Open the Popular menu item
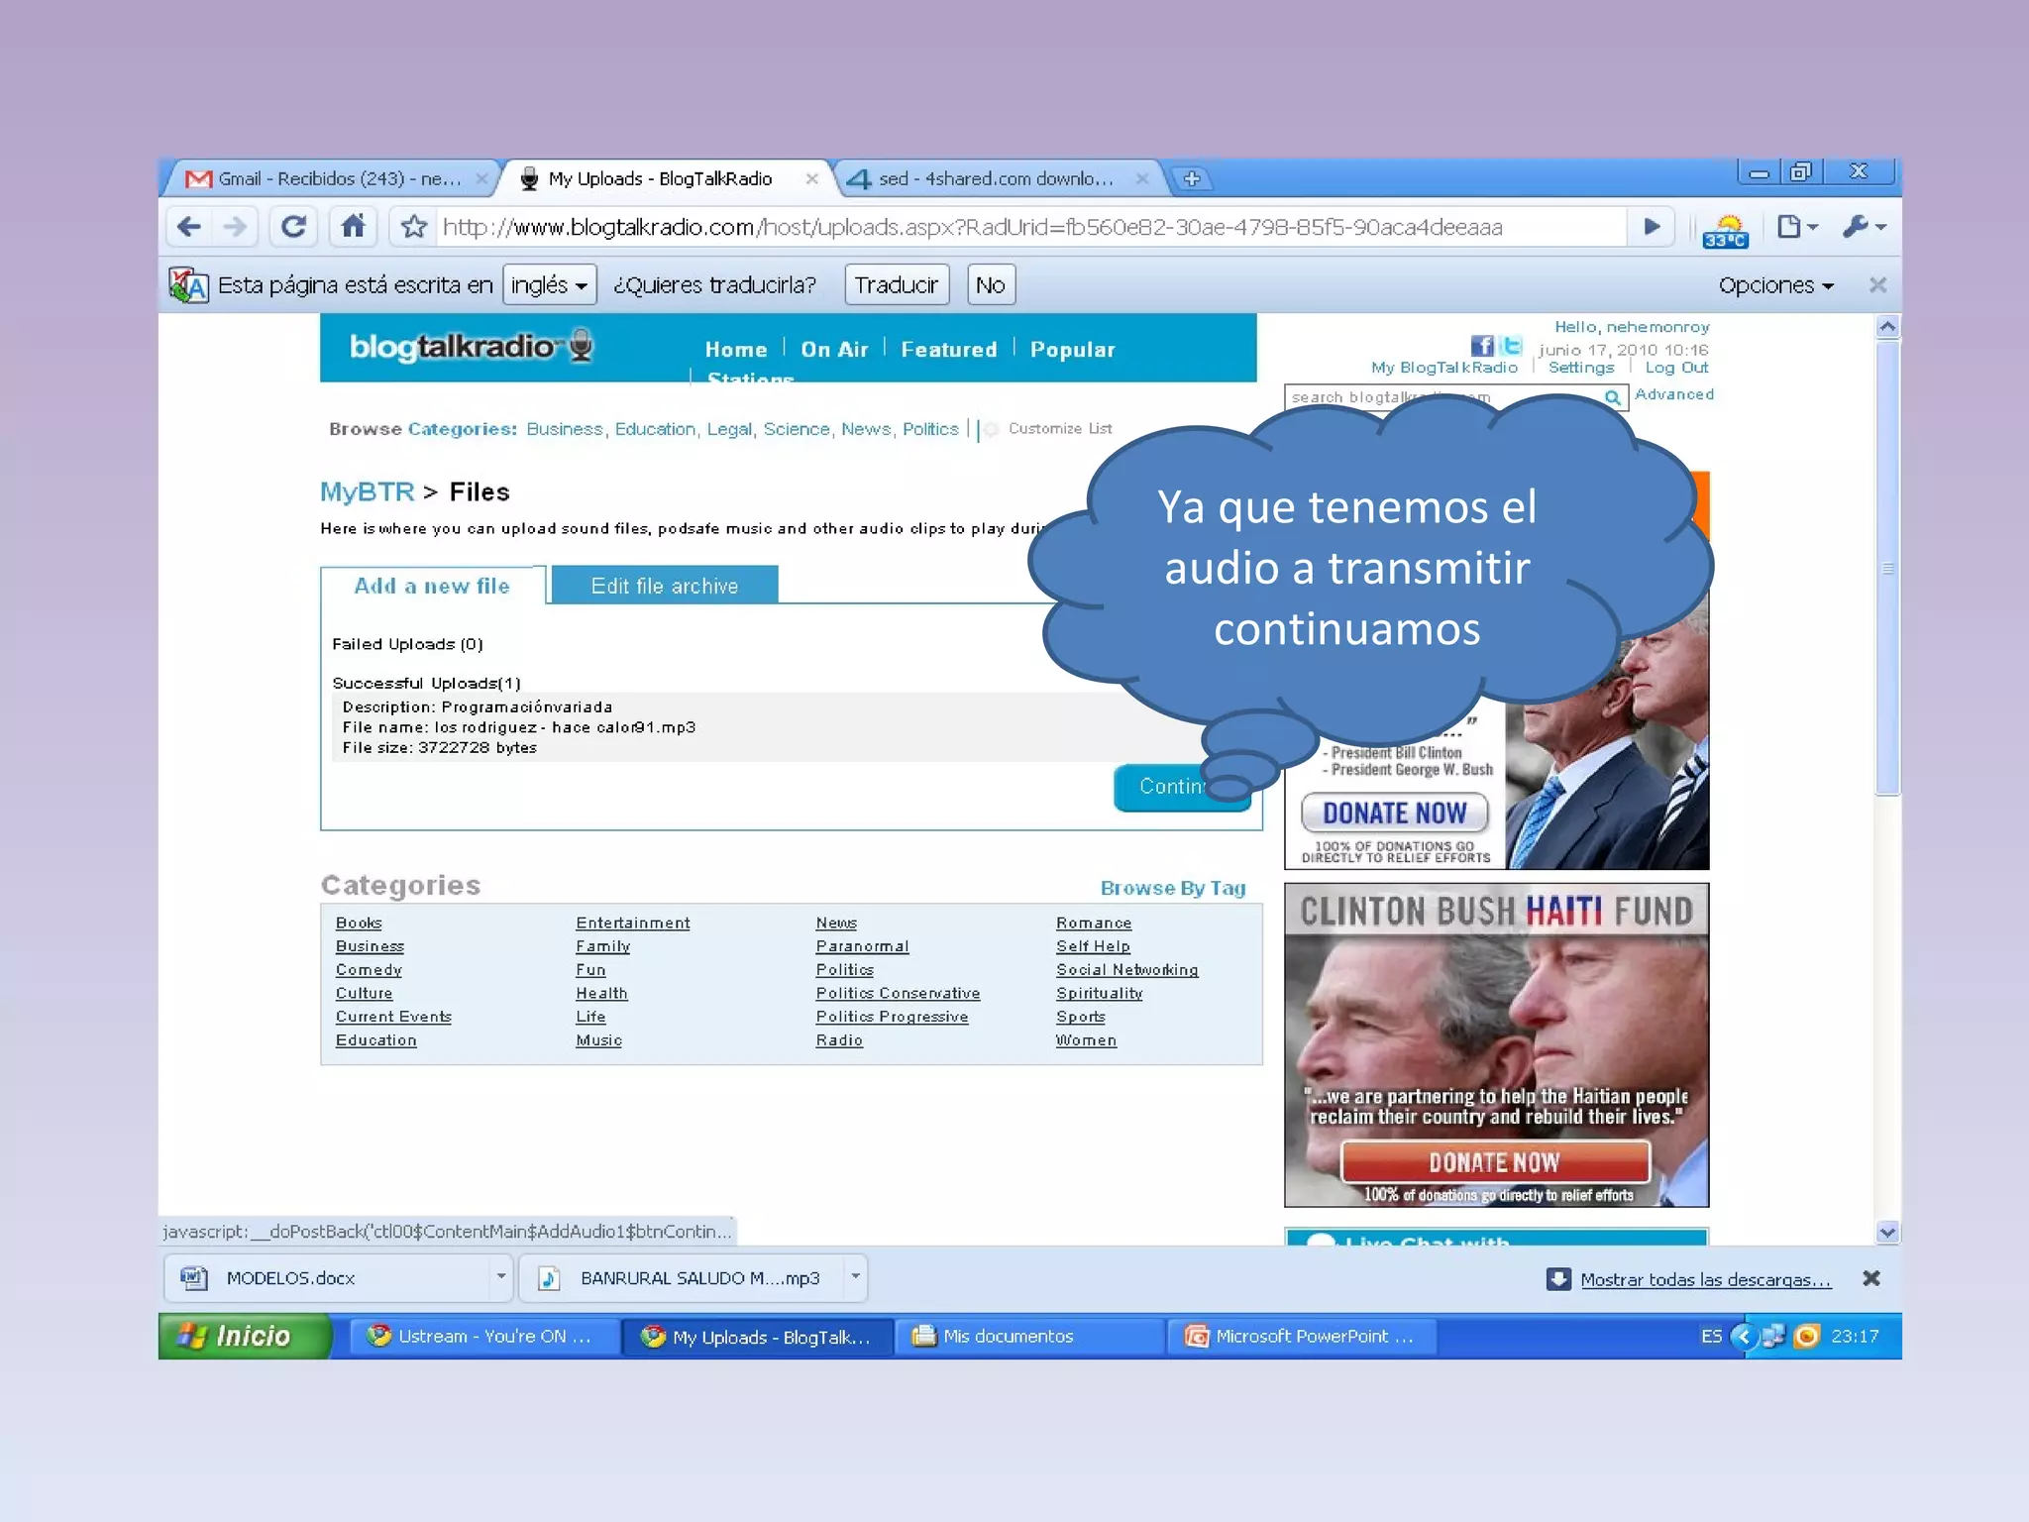The width and height of the screenshot is (2029, 1522). (1072, 350)
